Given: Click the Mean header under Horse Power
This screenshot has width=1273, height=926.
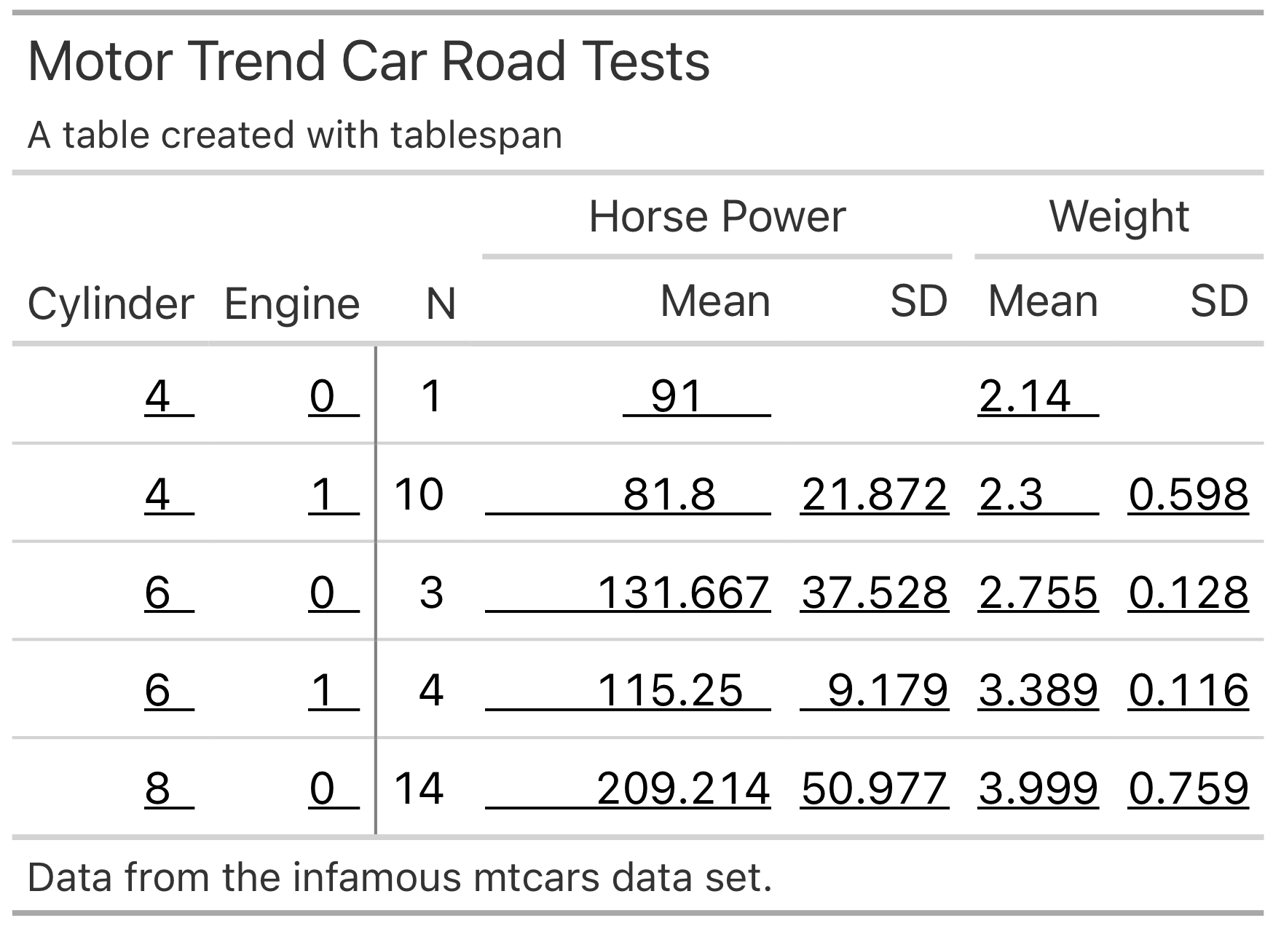Looking at the screenshot, I should (715, 301).
